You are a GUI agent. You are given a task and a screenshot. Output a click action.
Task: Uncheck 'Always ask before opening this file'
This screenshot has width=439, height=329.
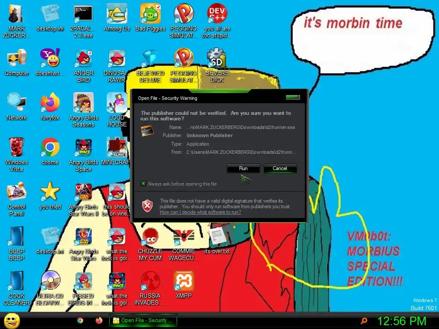143,183
